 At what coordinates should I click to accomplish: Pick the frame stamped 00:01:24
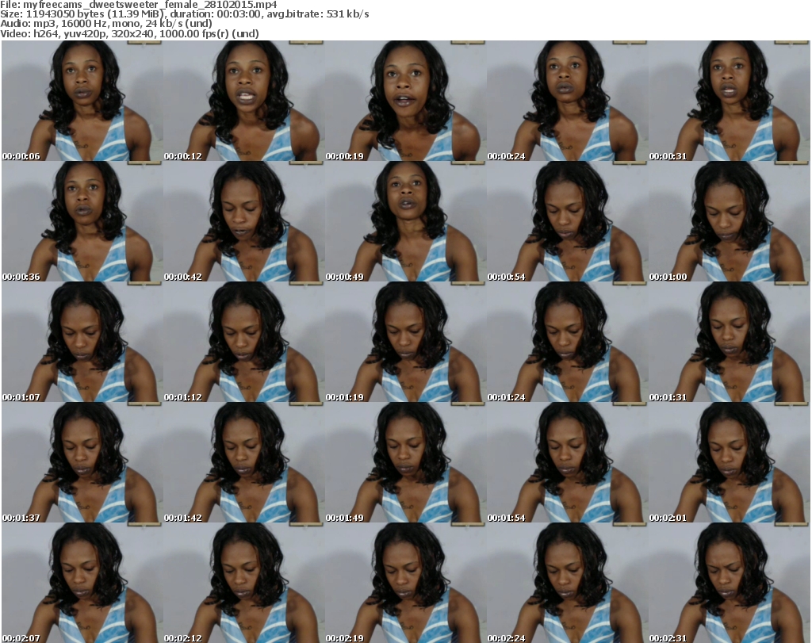pos(567,342)
